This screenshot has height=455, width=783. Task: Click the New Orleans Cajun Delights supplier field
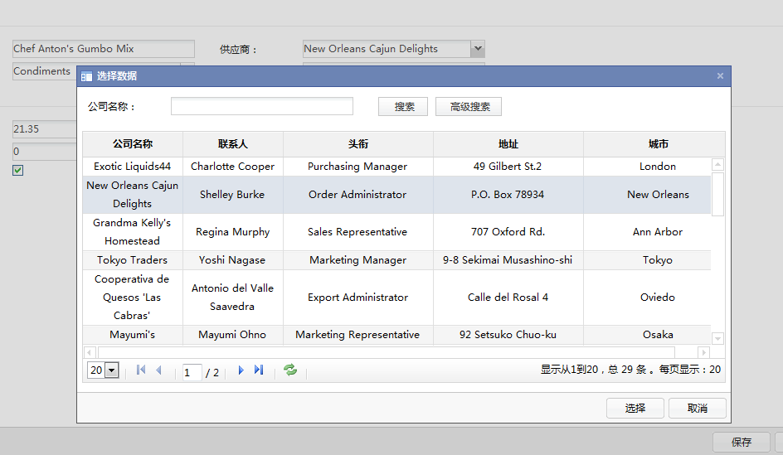click(x=387, y=48)
